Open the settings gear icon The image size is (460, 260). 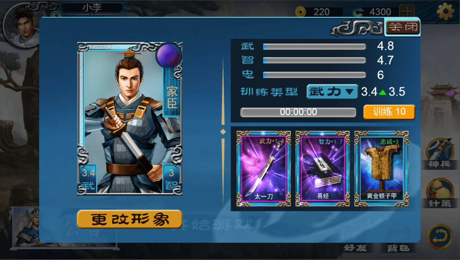click(445, 12)
